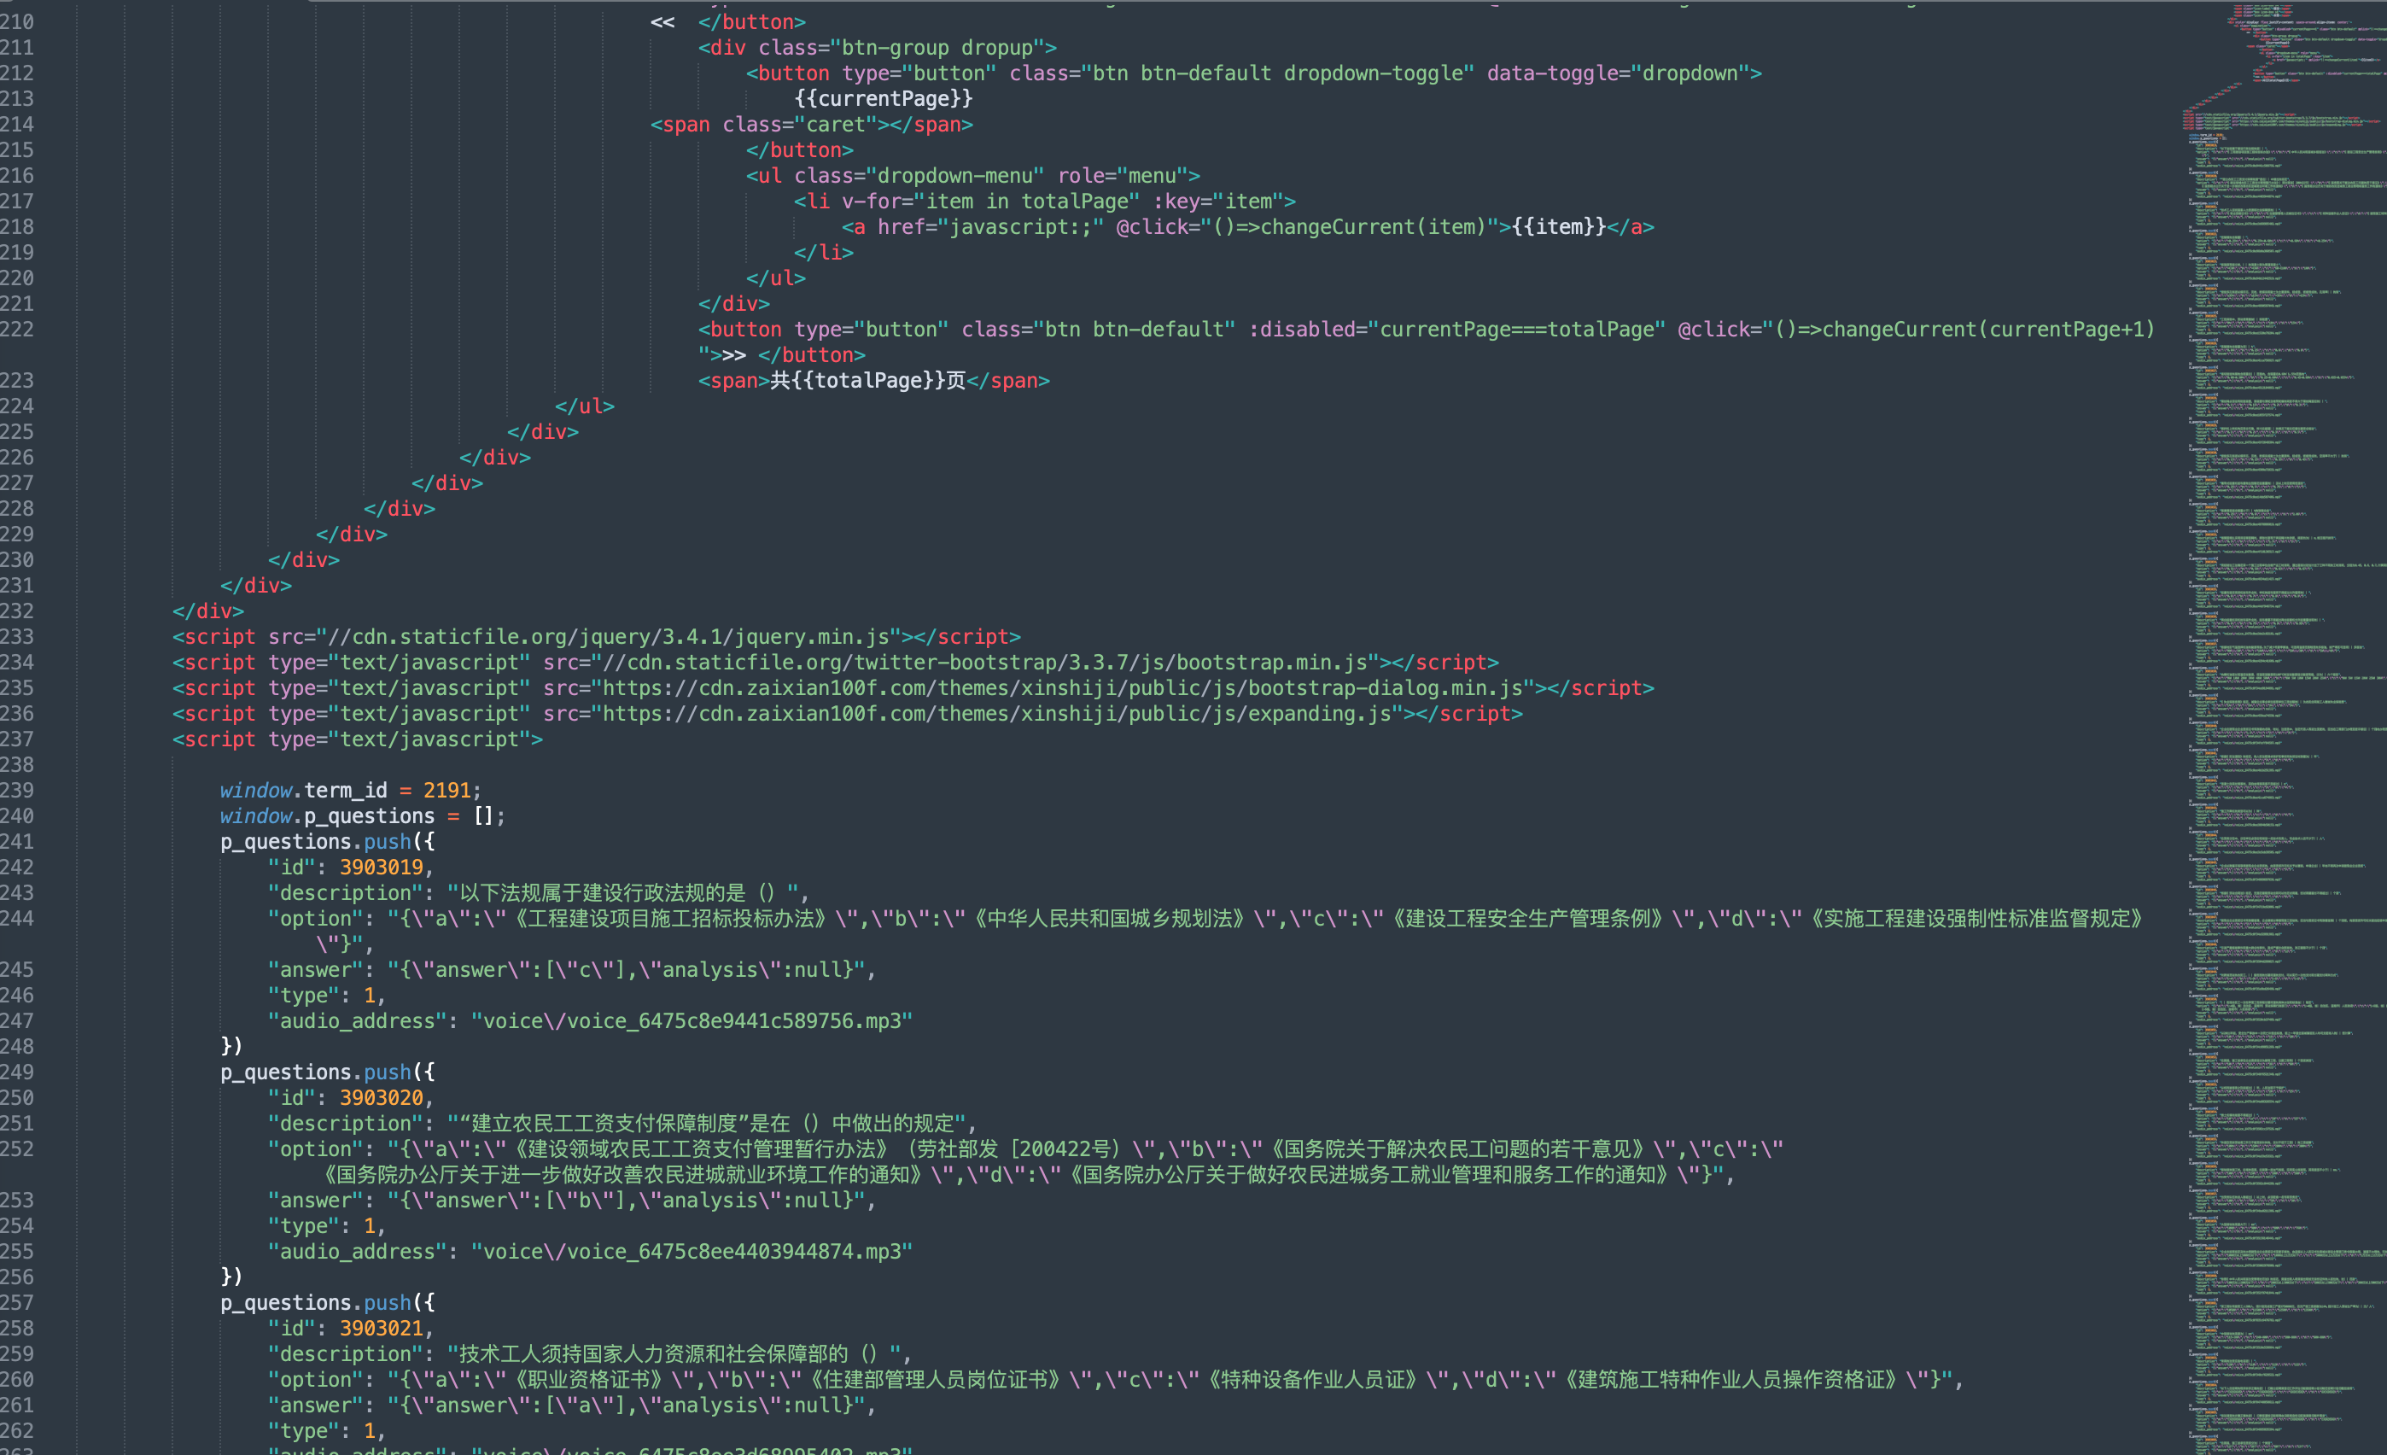
Task: Click line number 222 in the gutter
Action: 16,330
